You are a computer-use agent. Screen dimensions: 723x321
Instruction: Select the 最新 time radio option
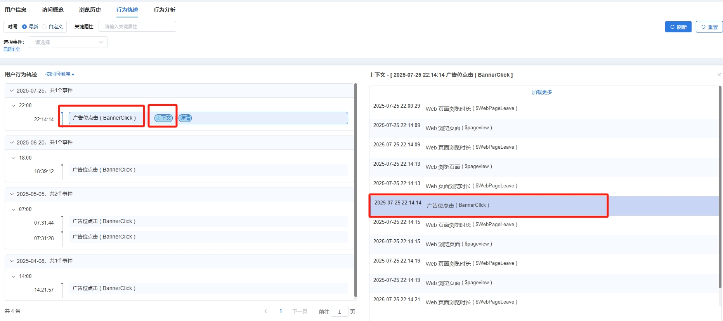click(25, 27)
